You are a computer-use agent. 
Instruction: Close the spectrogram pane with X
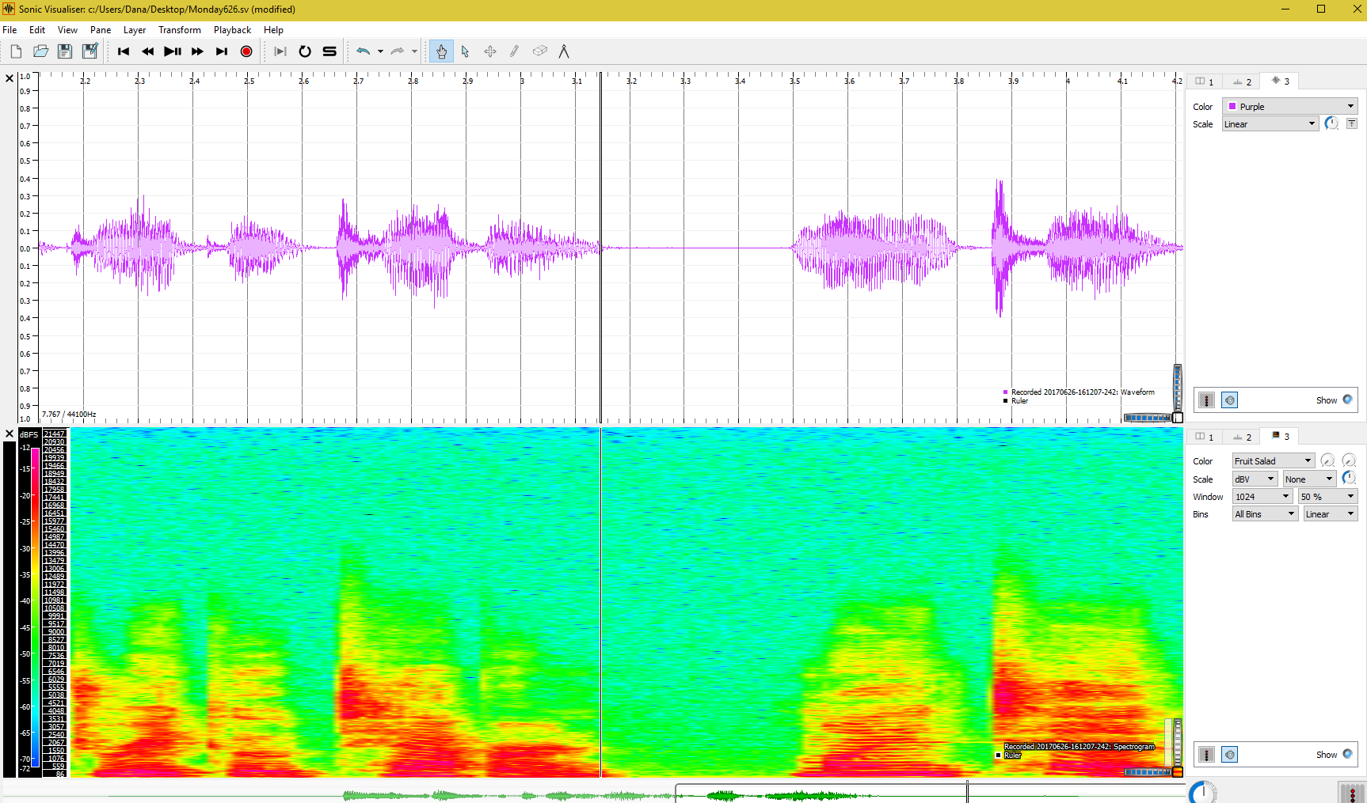coord(10,434)
